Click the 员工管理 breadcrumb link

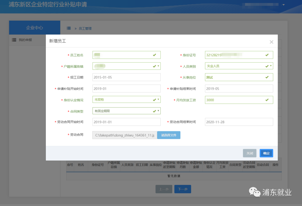pyautogui.click(x=85, y=28)
